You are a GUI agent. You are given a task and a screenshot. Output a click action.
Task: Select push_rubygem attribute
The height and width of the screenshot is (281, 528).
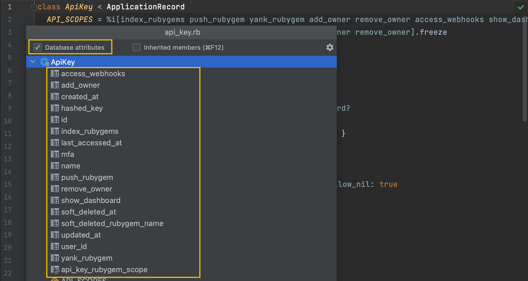pyautogui.click(x=87, y=177)
